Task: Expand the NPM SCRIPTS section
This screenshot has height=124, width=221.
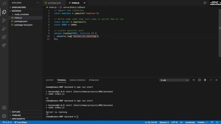Action: point(18,119)
